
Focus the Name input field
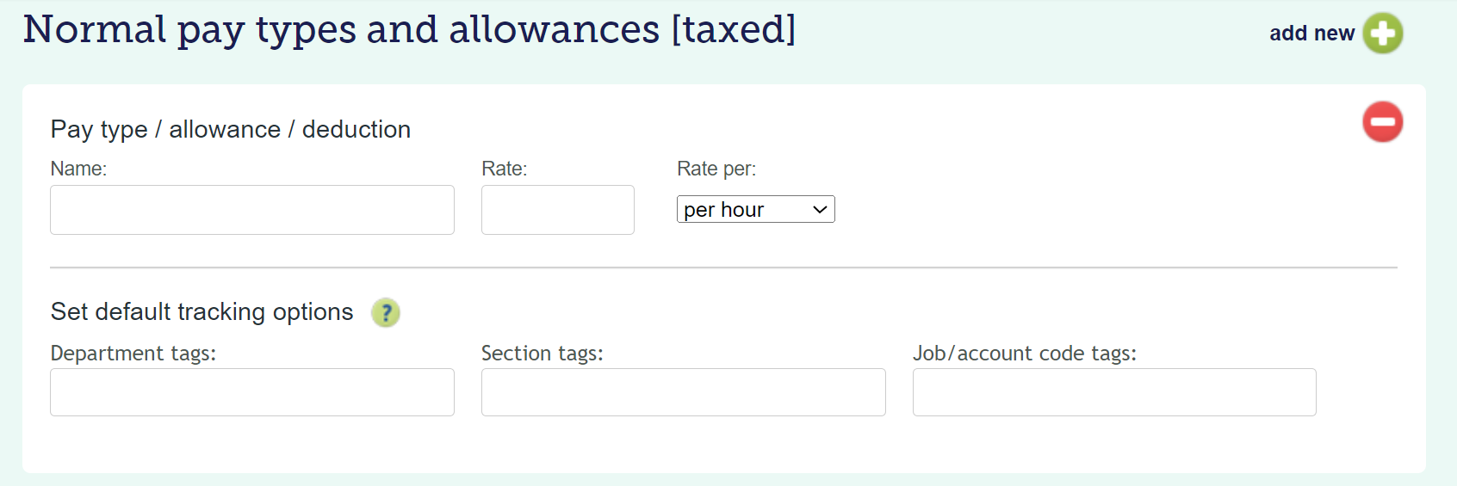point(252,210)
